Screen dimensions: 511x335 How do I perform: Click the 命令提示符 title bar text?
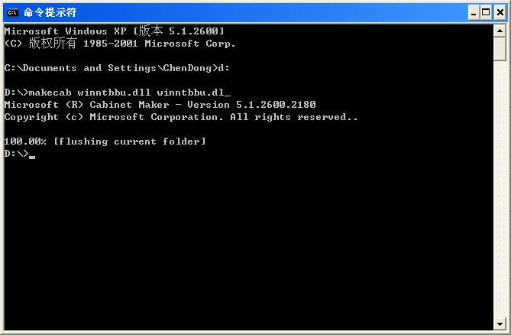pyautogui.click(x=50, y=13)
